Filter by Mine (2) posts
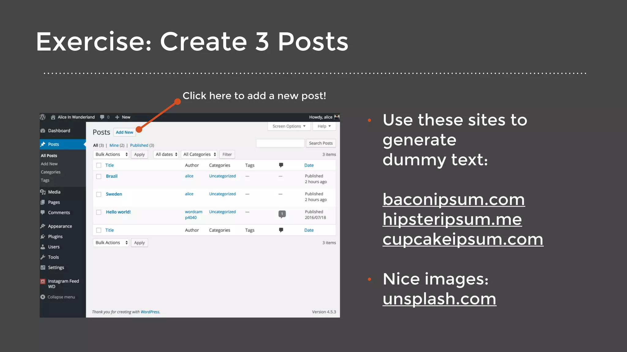Image resolution: width=627 pixels, height=352 pixels. pos(117,145)
